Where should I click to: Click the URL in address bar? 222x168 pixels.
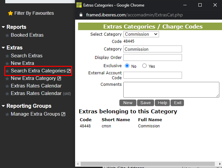pos(134,15)
